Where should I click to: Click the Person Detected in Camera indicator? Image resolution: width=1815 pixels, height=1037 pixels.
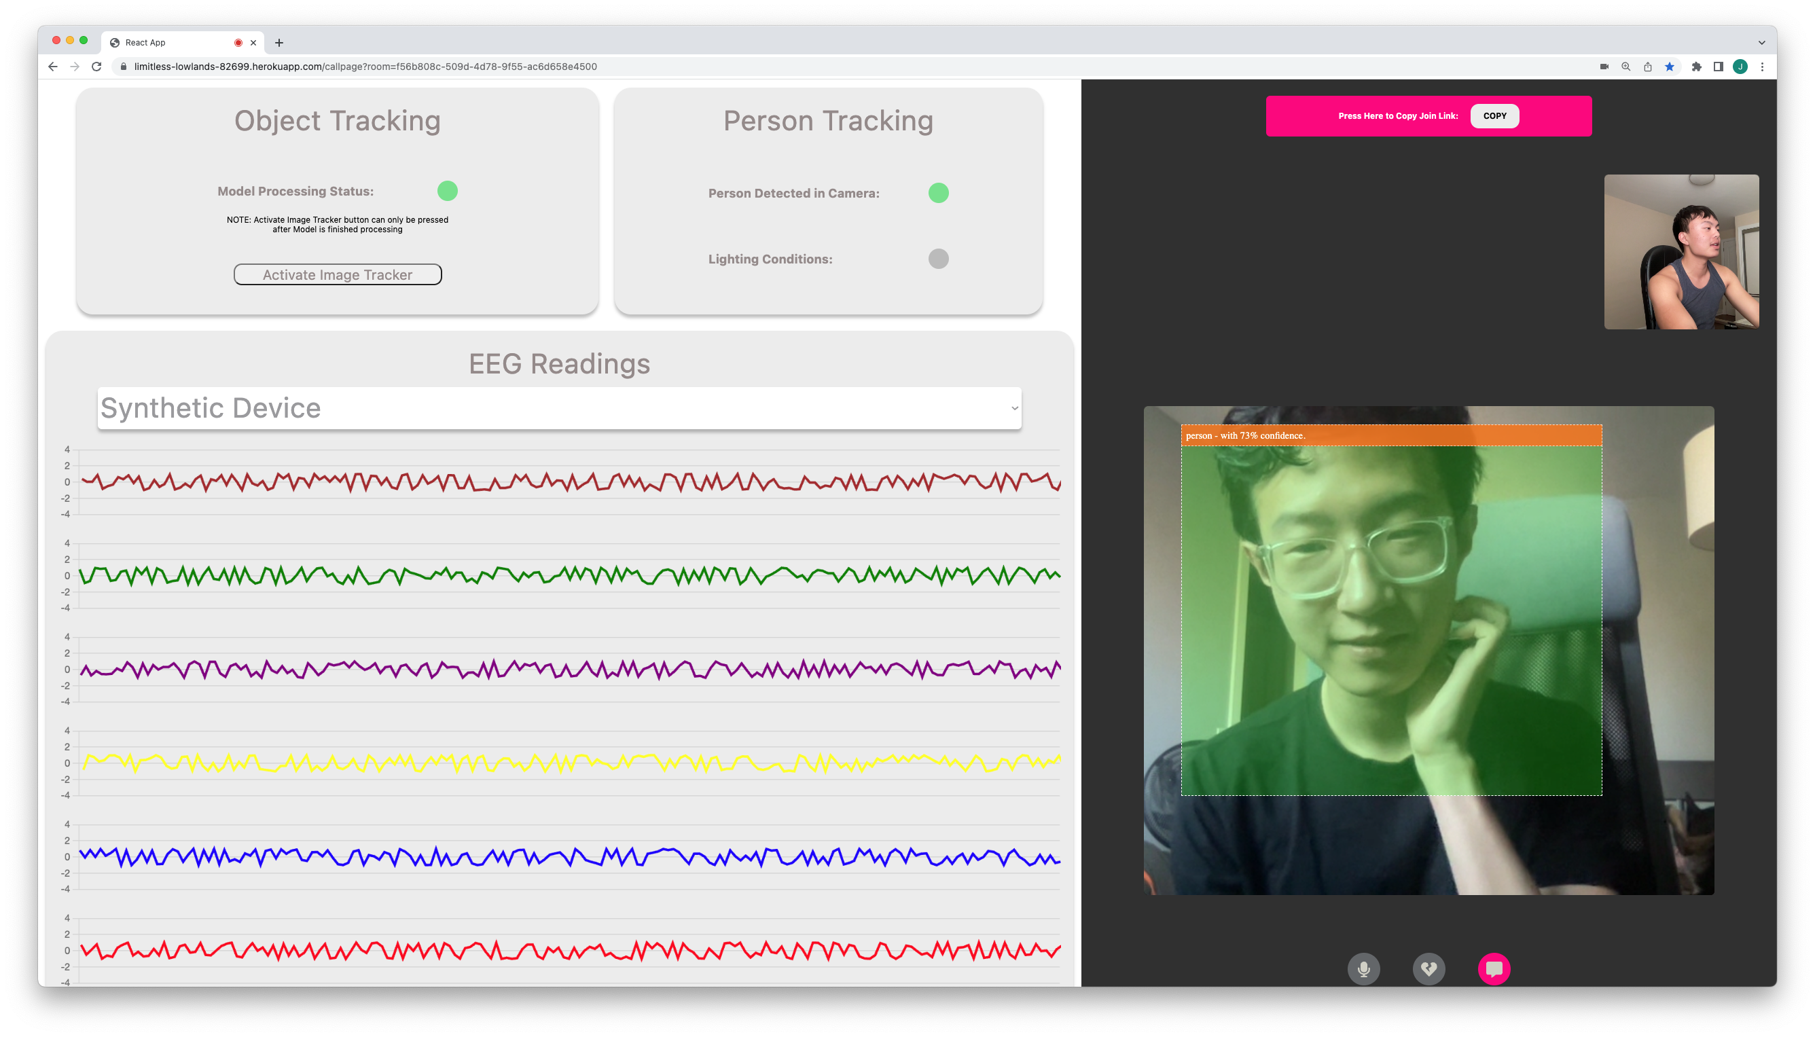point(938,193)
